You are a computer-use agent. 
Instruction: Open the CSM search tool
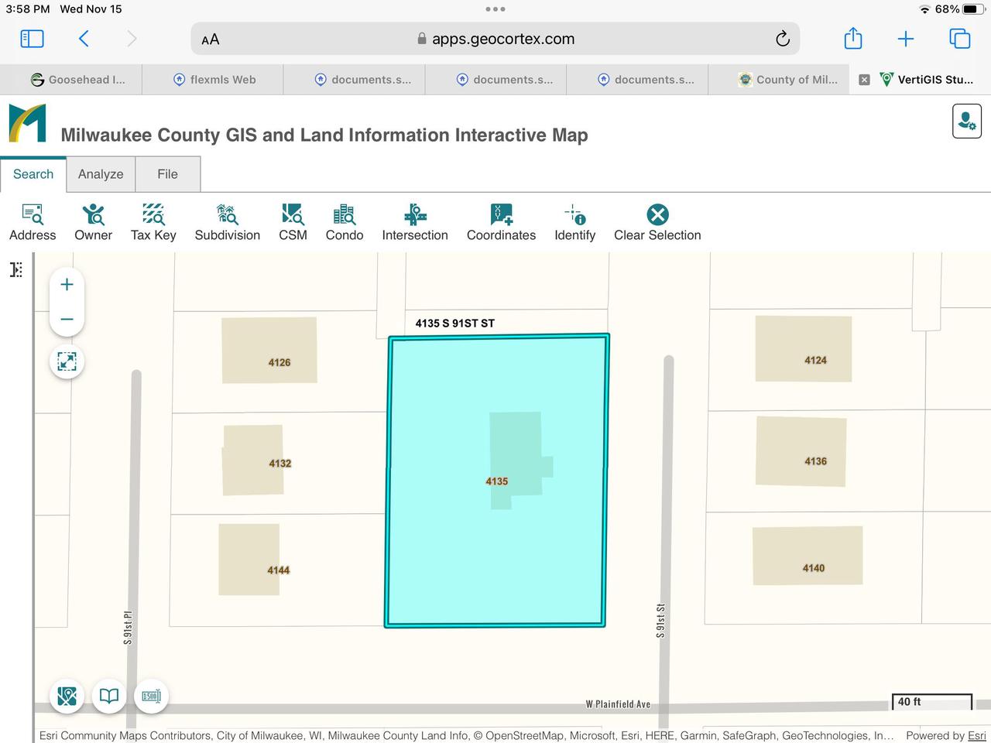293,222
